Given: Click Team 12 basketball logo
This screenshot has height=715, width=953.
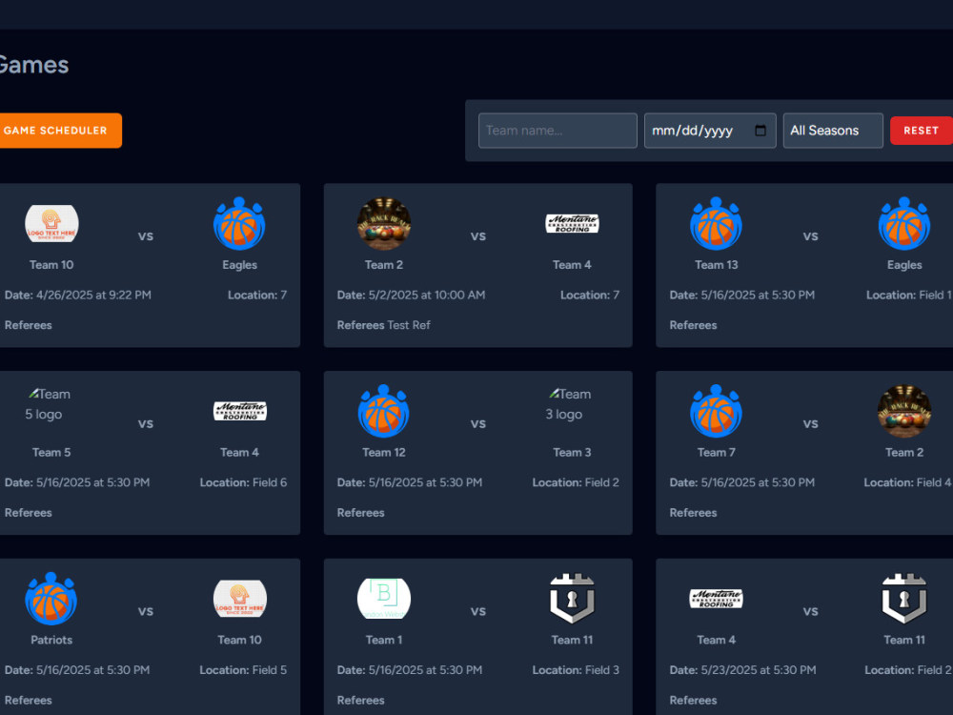Looking at the screenshot, I should (383, 411).
